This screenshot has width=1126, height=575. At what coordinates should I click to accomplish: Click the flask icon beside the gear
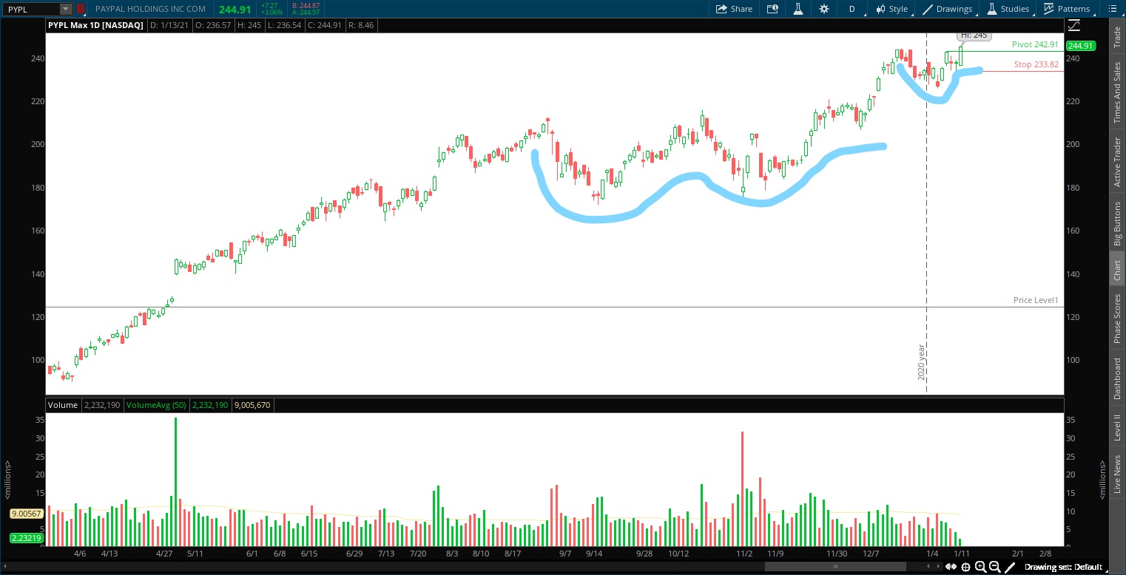tap(798, 9)
